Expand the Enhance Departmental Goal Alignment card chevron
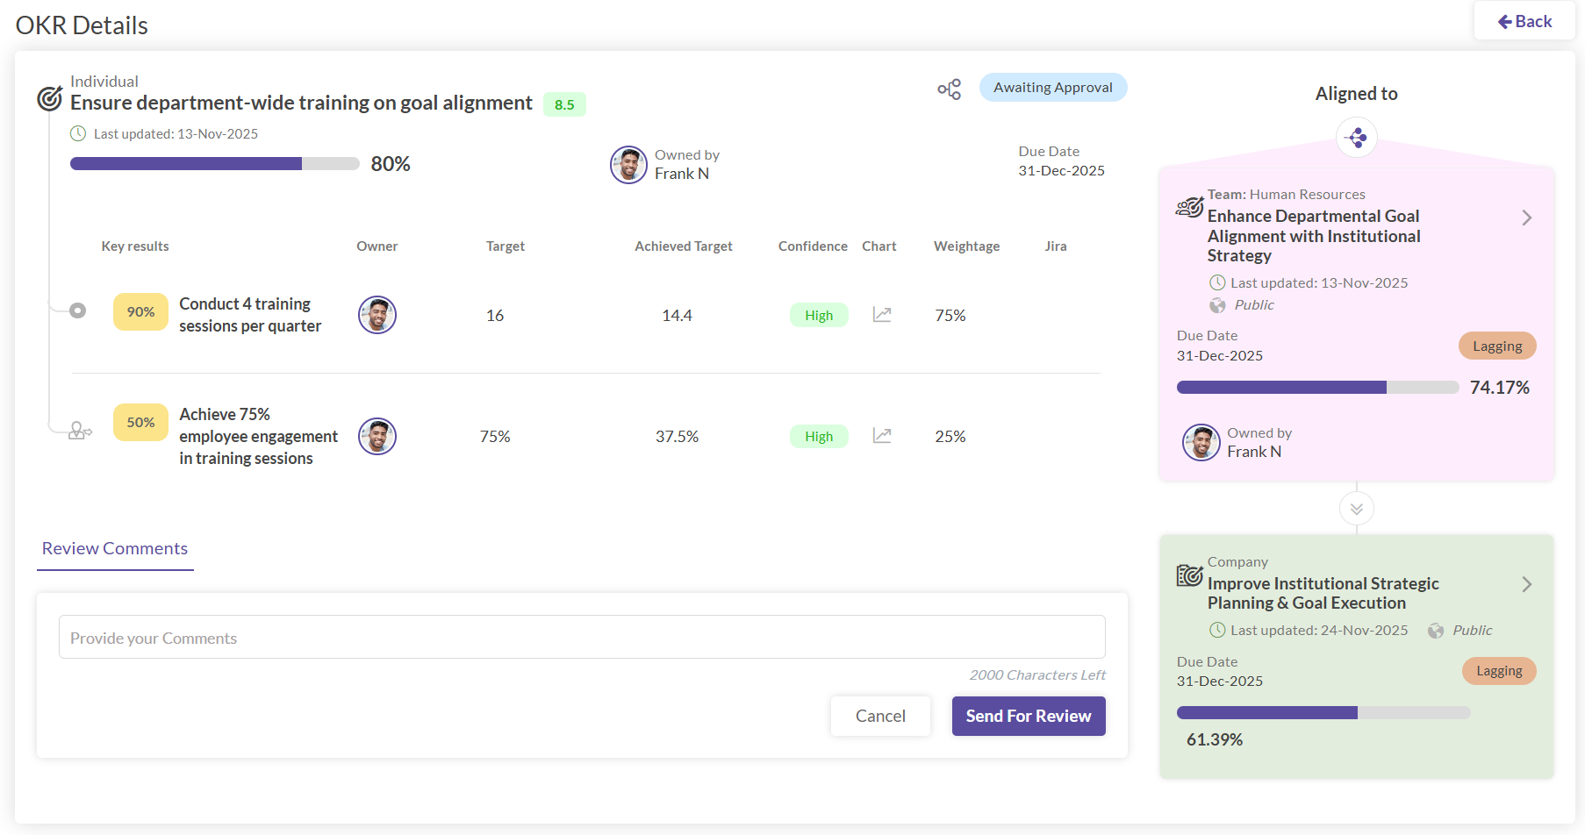1585x835 pixels. click(1526, 218)
